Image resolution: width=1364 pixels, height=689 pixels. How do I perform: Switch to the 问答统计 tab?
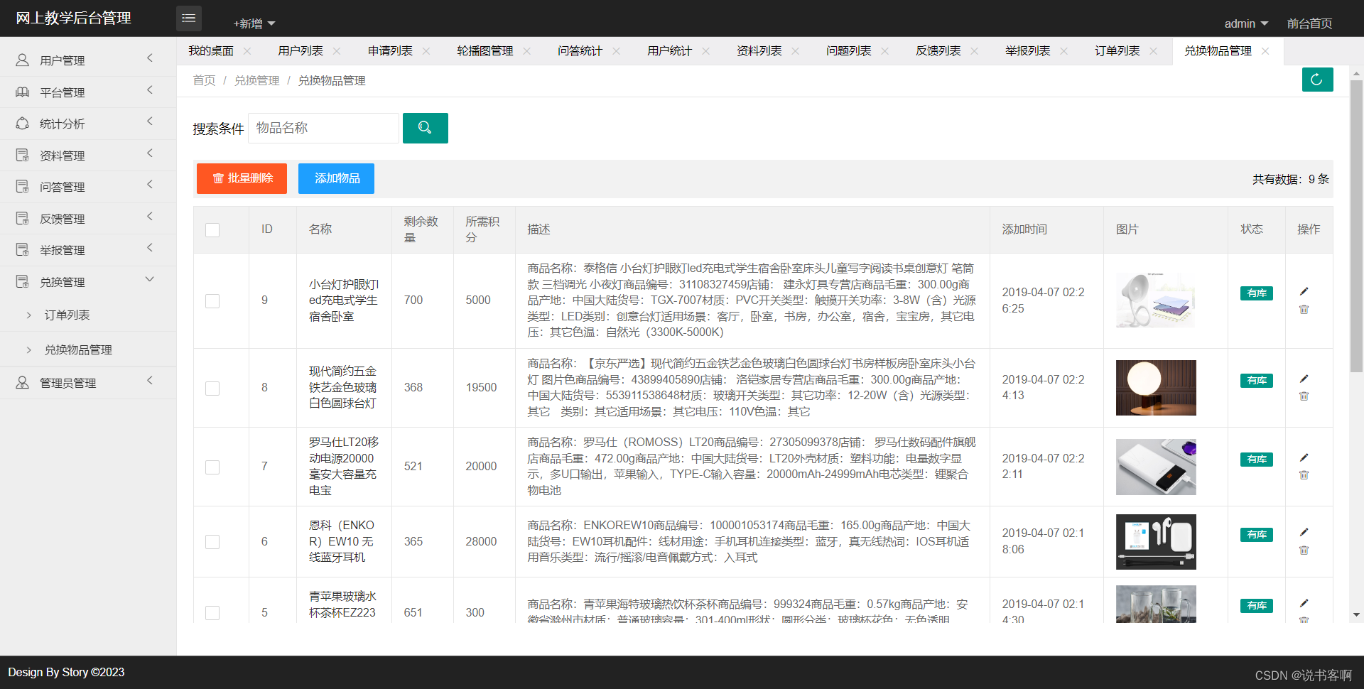[x=580, y=51]
